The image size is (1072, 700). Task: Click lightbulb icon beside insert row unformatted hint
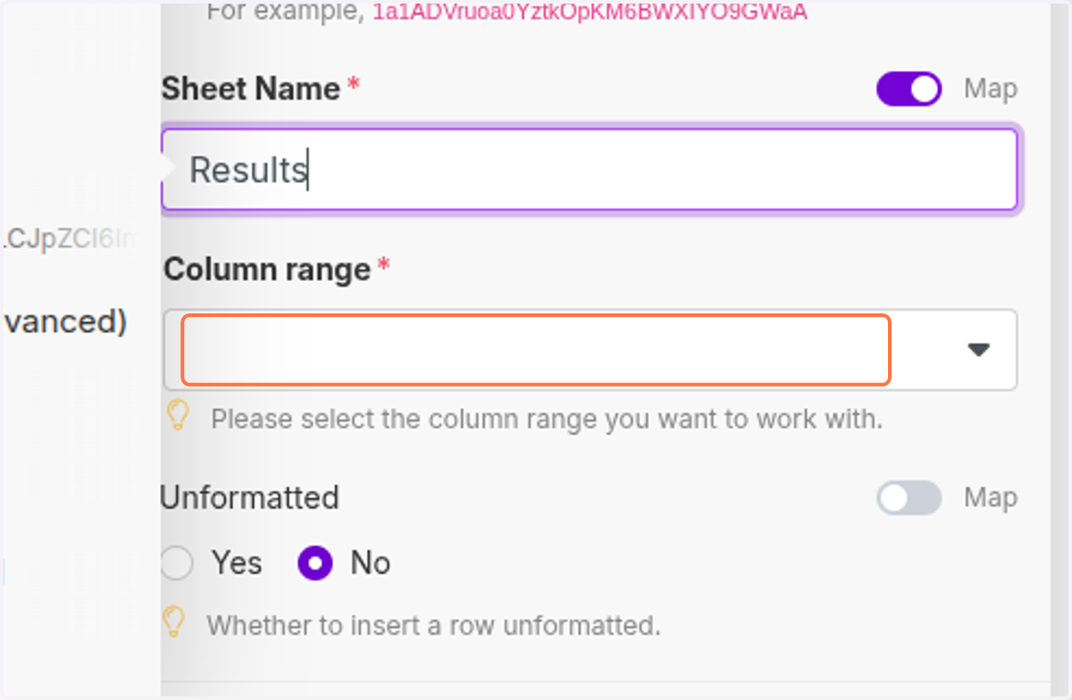tap(174, 622)
